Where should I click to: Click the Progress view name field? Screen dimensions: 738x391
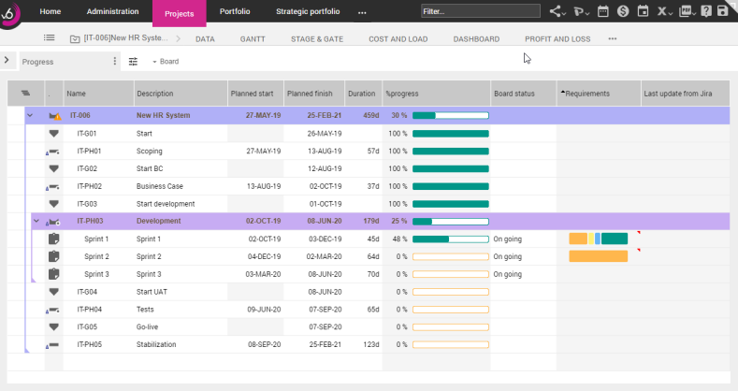pos(65,62)
